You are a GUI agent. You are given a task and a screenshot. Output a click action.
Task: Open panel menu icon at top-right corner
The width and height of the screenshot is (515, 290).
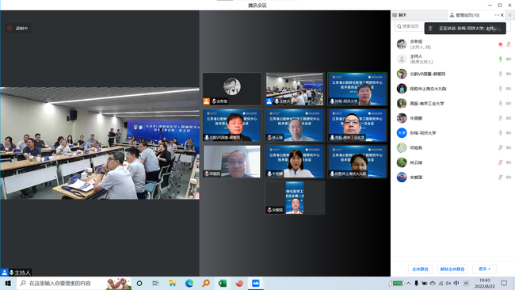509,15
